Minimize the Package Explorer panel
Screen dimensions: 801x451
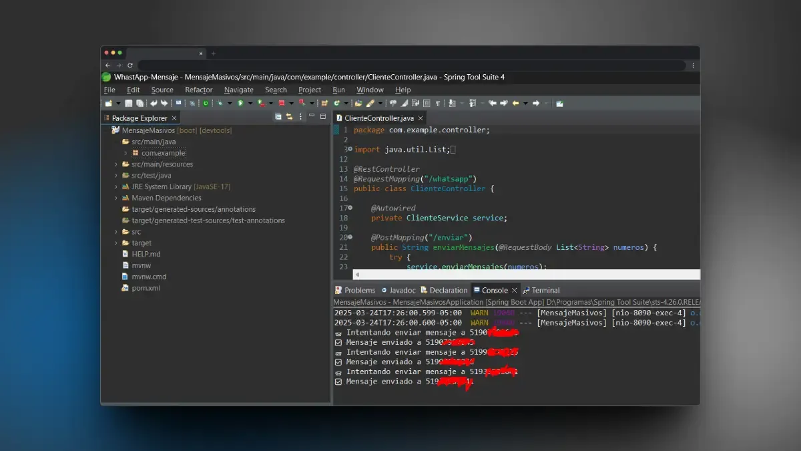(312, 116)
